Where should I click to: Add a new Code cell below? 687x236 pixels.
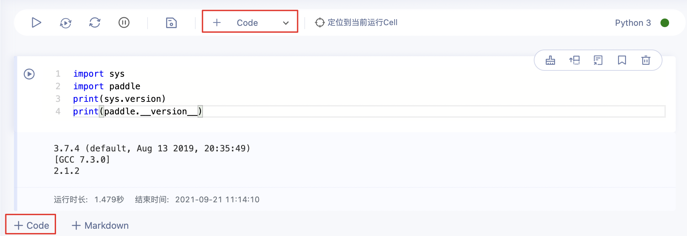click(x=31, y=225)
